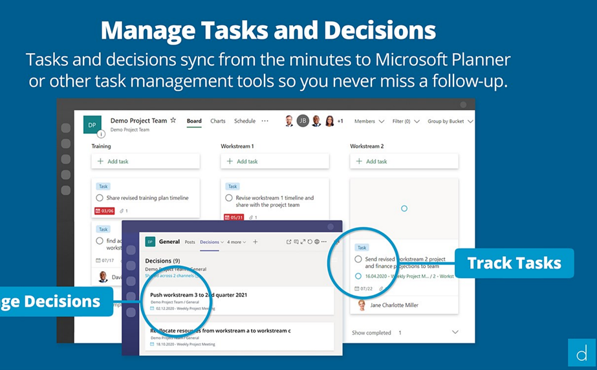This screenshot has height=370, width=597.
Task: Click the Task label on Revise workstream 1 card
Action: (232, 186)
